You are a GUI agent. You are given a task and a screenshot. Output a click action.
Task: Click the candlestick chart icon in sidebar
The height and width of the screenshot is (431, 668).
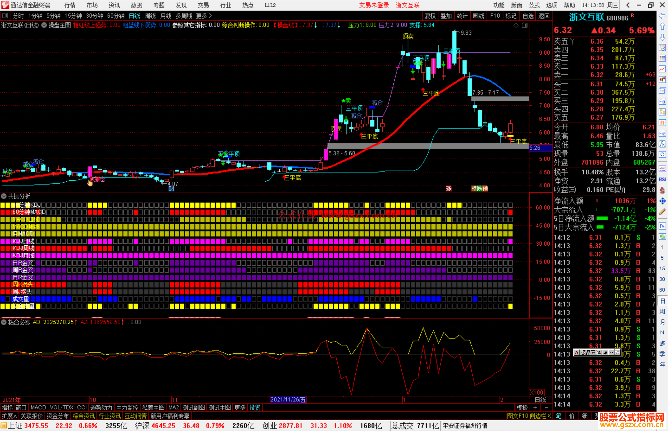click(662, 80)
